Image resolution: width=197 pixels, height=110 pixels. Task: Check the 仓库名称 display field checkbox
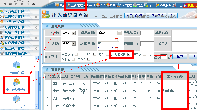pyautogui.click(x=76, y=54)
